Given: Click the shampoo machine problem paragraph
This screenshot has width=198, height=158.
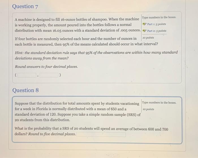Looking at the screenshot, I should [78, 25].
